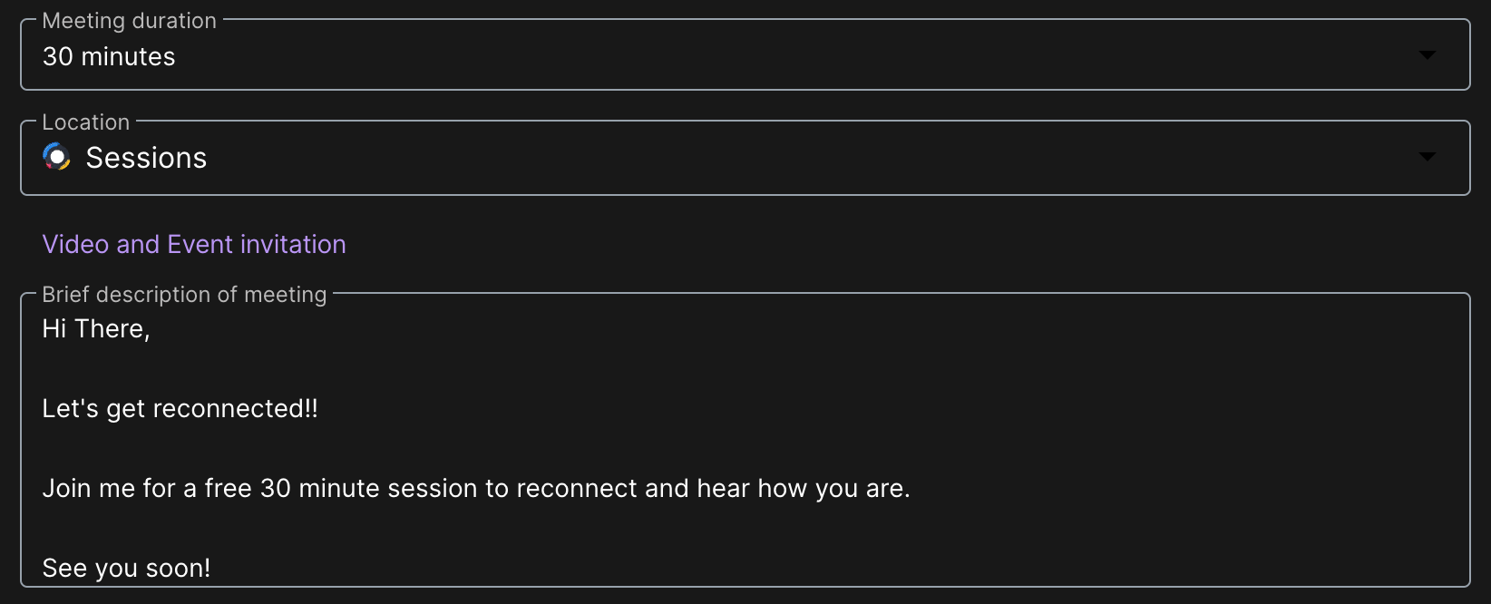Select the "Sessions" location value text

click(x=146, y=158)
